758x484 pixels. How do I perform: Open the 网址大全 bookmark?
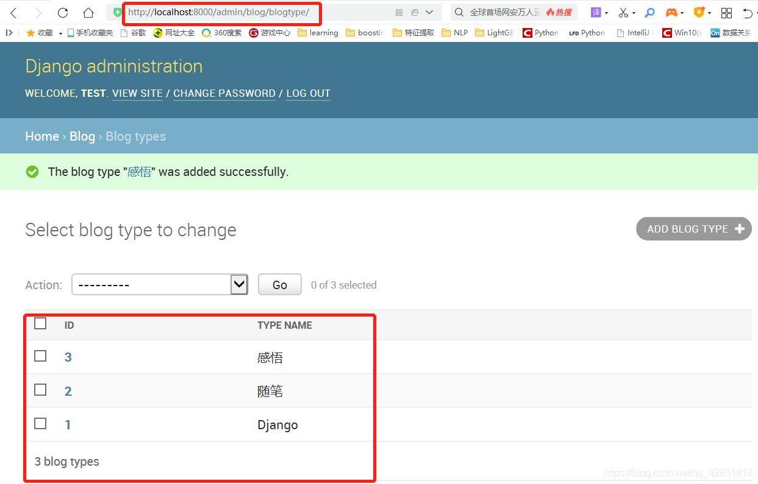click(174, 33)
